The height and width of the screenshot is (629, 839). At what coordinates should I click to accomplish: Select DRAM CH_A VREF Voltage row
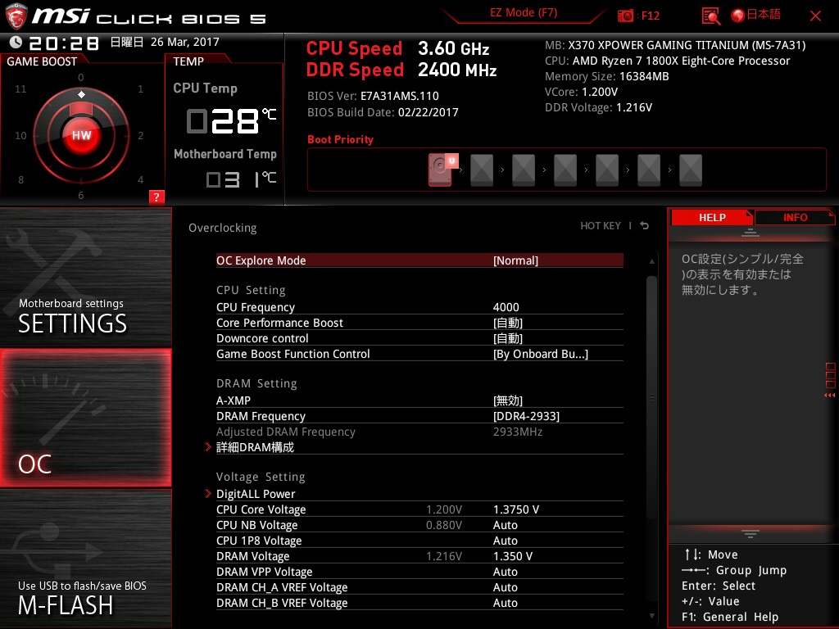tap(419, 586)
